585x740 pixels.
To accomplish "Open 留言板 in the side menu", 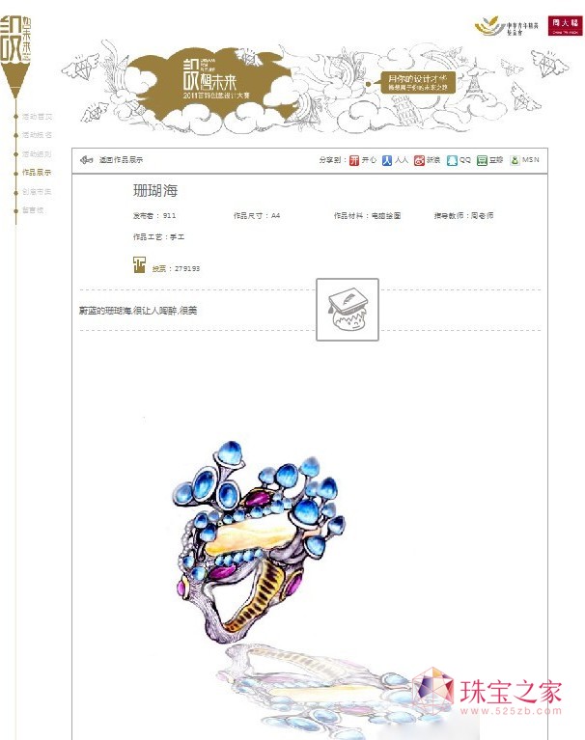I will [33, 210].
